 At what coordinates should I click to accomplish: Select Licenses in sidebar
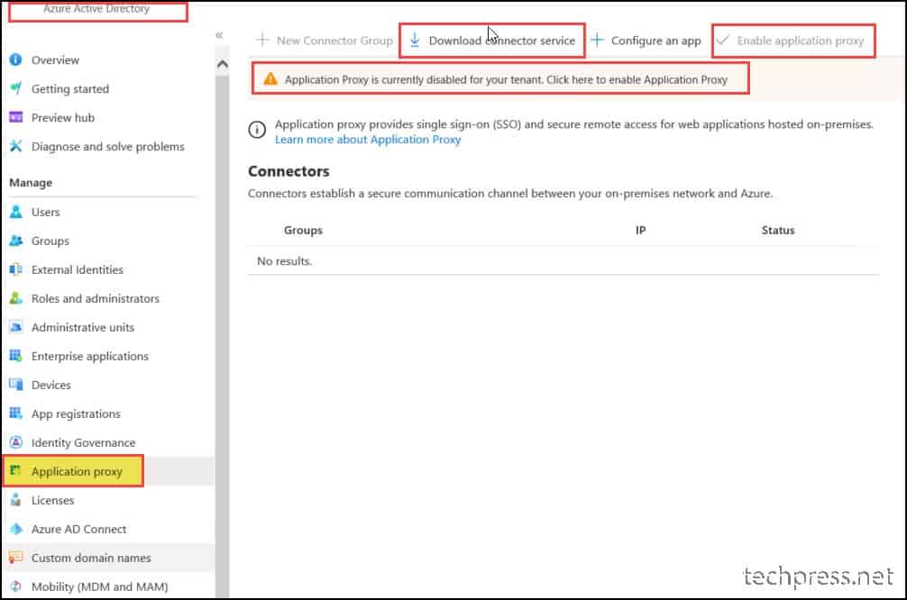coord(52,501)
